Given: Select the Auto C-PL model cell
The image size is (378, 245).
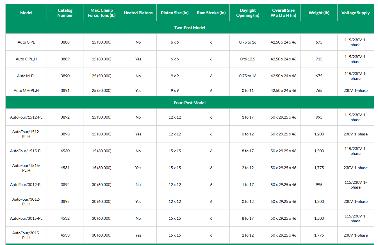Looking at the screenshot, I should [26, 42].
